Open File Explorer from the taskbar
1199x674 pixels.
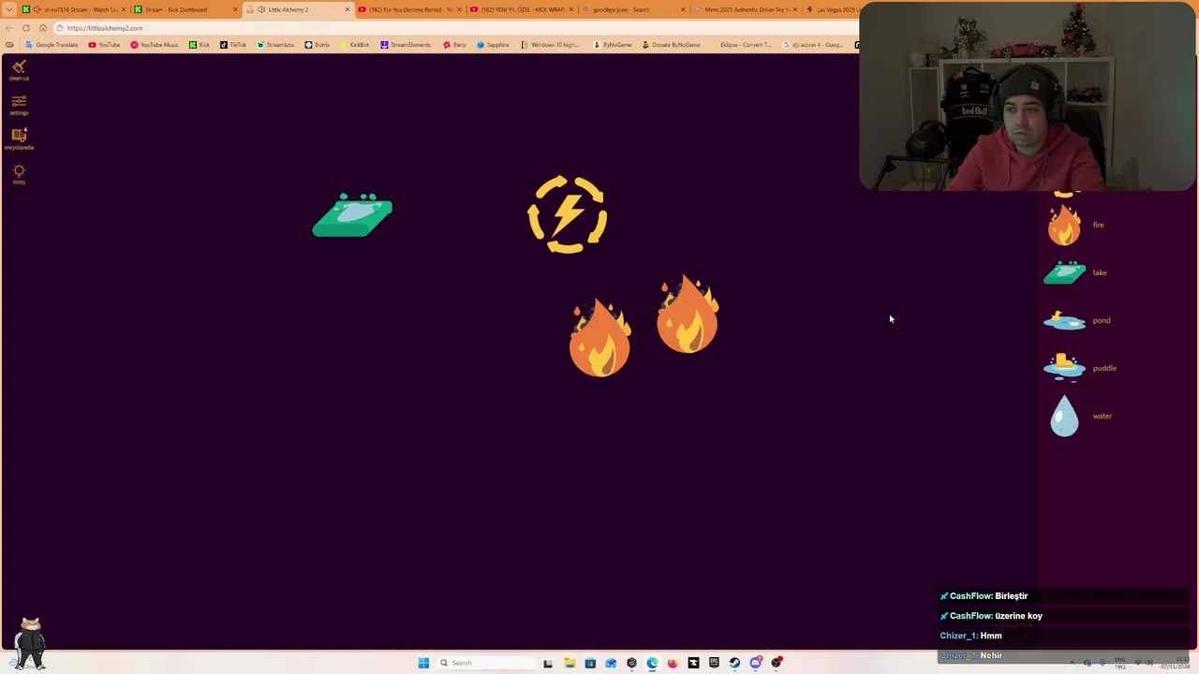point(570,663)
